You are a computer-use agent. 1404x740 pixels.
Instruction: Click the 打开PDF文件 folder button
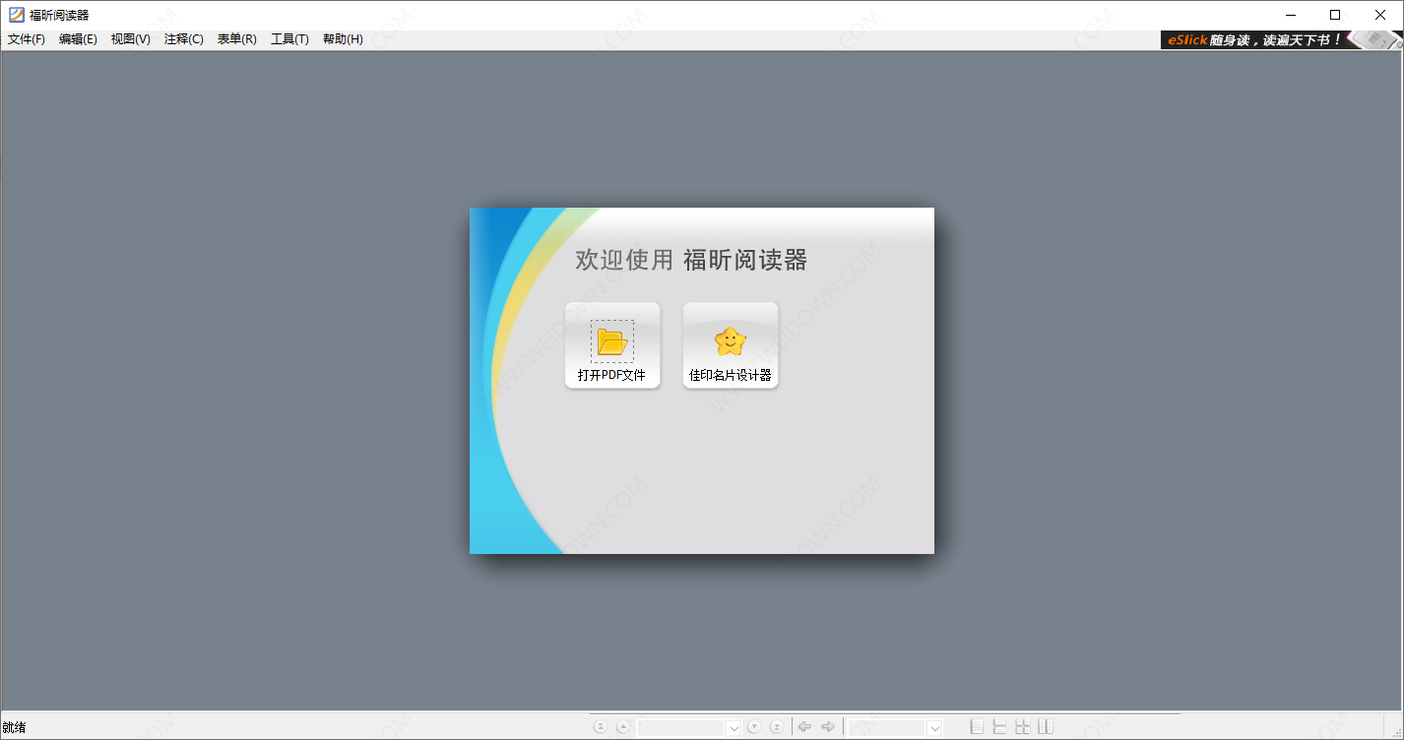[612, 345]
